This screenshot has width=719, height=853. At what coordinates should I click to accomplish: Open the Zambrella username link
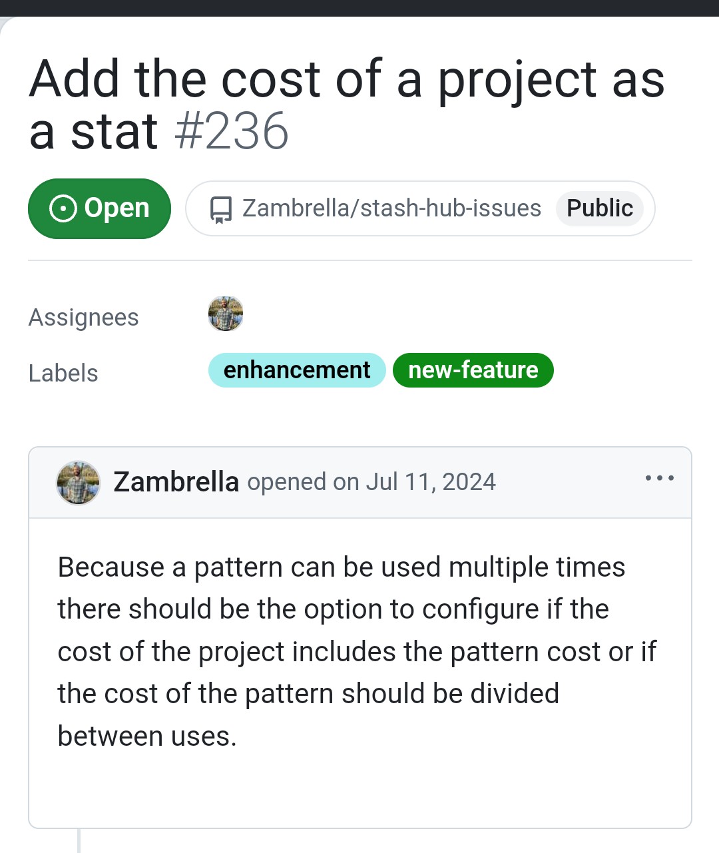176,481
